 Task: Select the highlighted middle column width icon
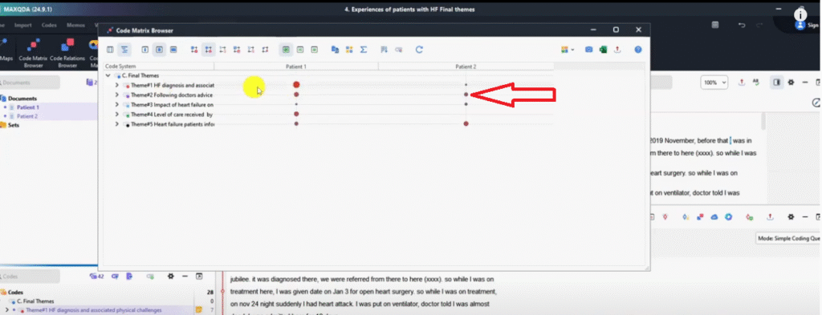pos(160,50)
